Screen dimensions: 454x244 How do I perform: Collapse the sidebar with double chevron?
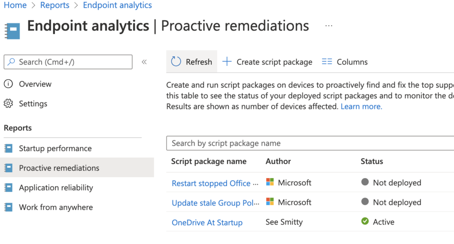144,62
